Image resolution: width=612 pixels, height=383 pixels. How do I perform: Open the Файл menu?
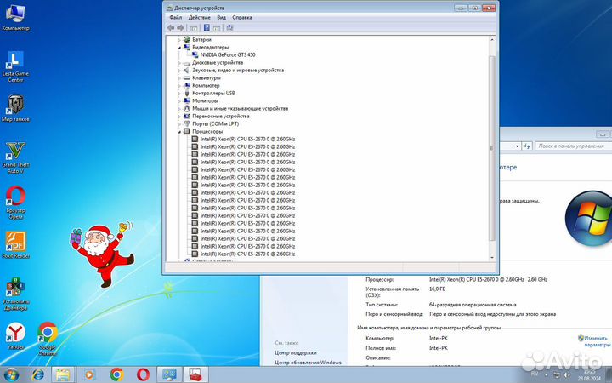click(x=175, y=17)
